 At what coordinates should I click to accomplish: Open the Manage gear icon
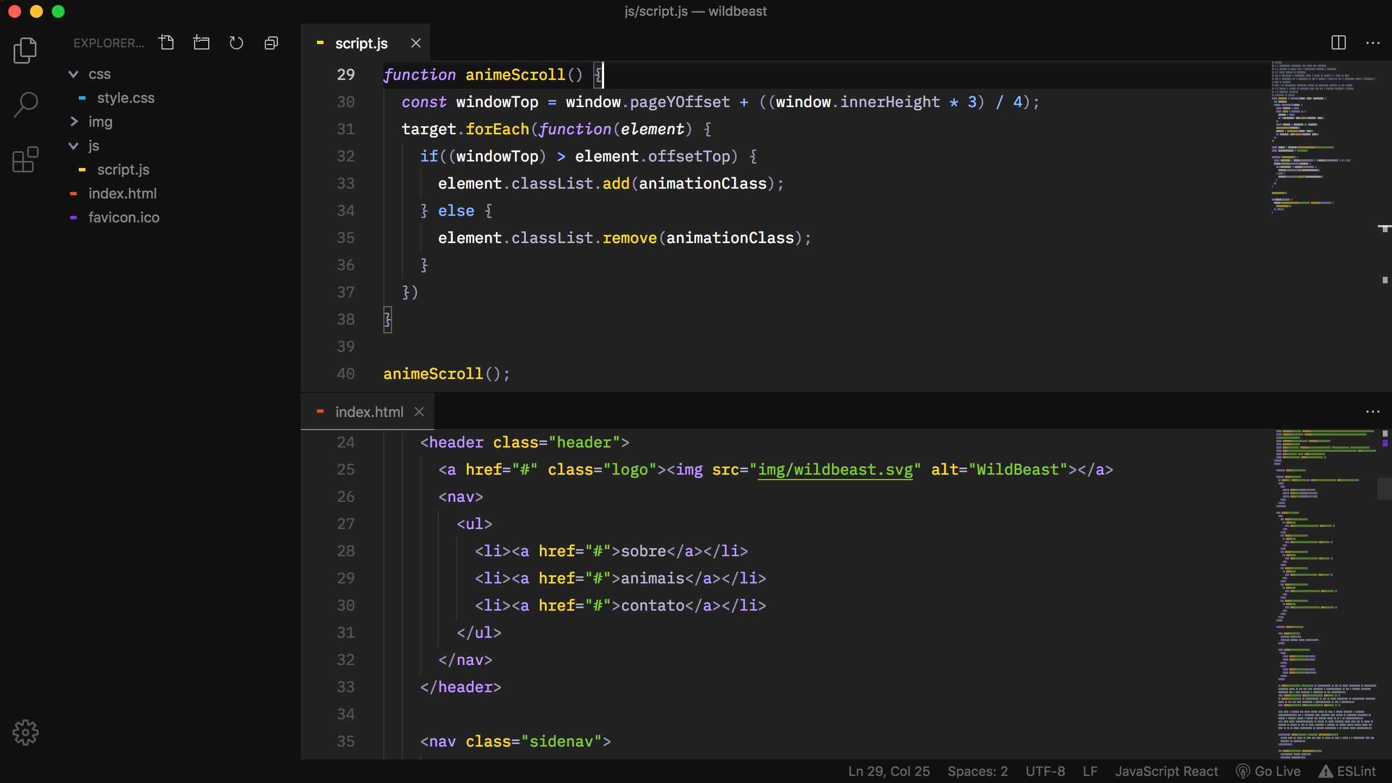click(25, 732)
